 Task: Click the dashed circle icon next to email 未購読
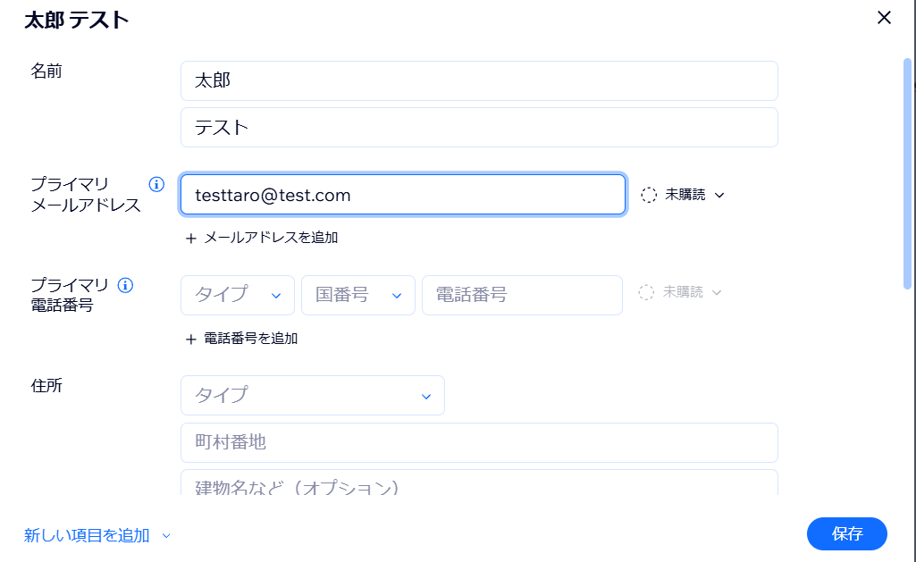tap(649, 195)
